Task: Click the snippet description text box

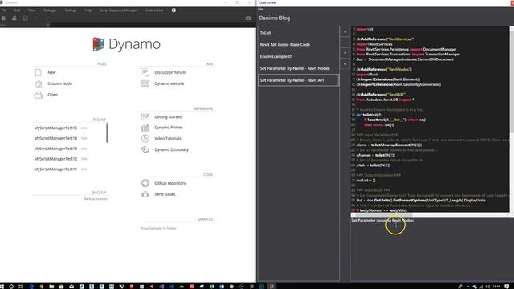Action: coord(432,249)
